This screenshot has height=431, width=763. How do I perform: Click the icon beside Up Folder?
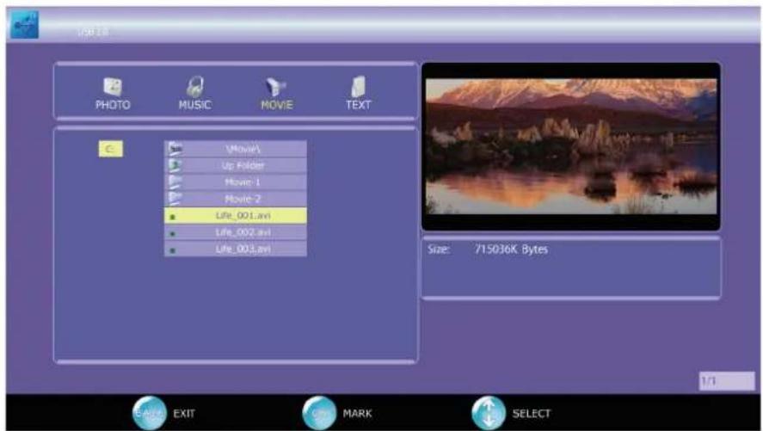click(175, 165)
